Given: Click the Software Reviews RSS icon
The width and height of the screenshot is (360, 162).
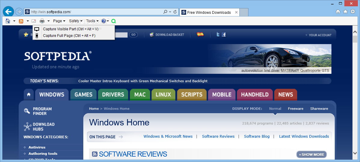Looking at the screenshot, I should 95,154.
